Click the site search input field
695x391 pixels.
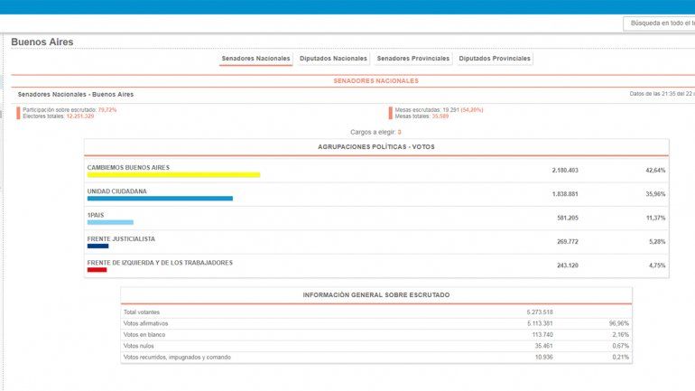click(x=660, y=23)
